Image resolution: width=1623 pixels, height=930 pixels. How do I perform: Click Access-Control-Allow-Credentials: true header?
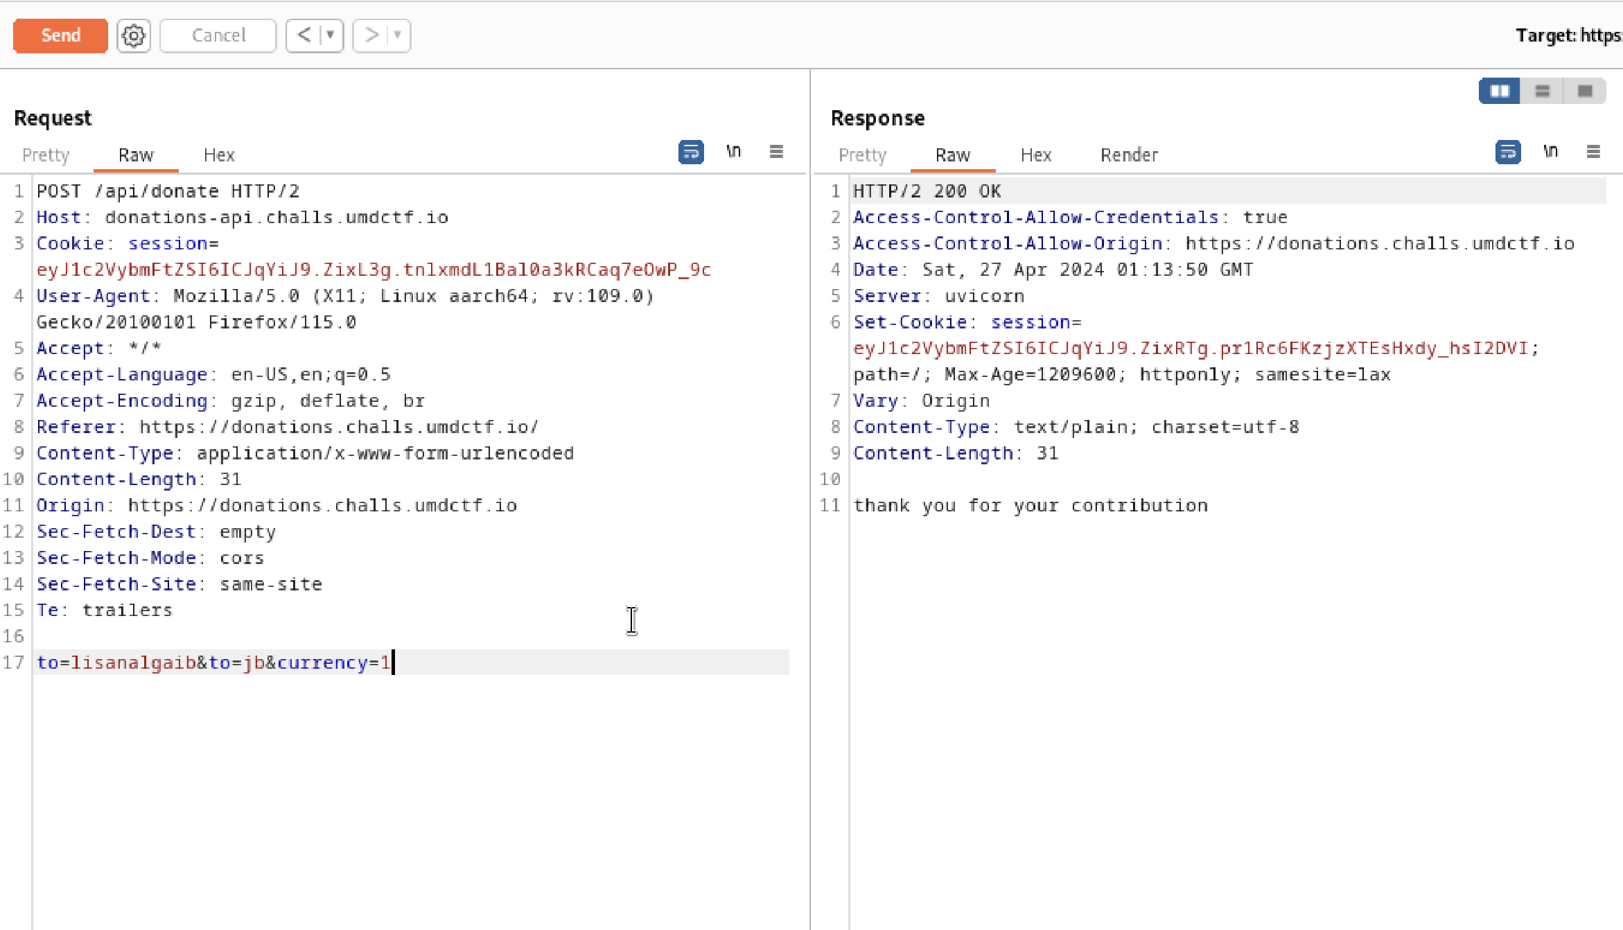coord(1070,218)
